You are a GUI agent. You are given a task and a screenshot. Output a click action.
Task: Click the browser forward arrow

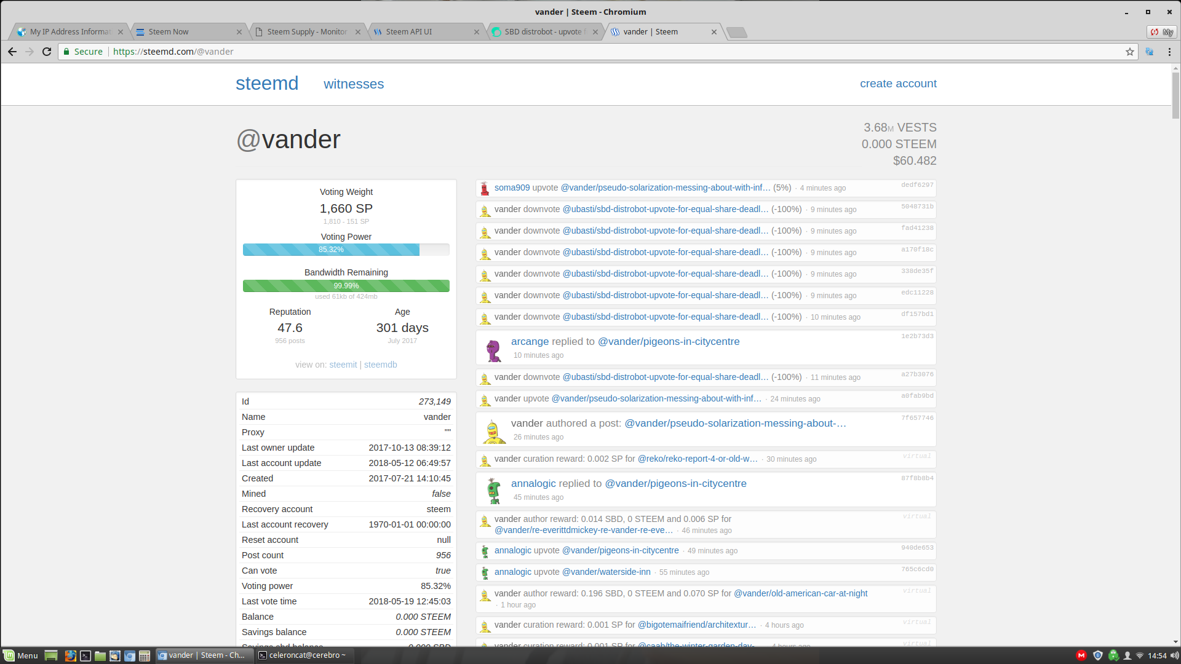[x=30, y=52]
